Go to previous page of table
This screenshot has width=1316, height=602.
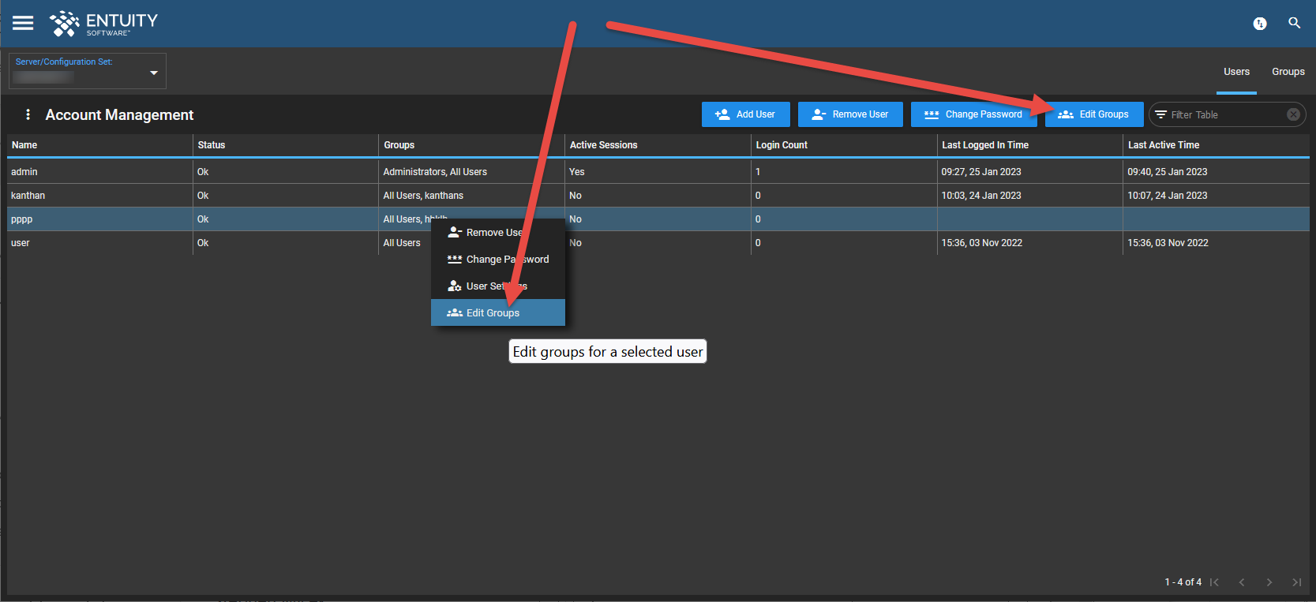(1242, 582)
